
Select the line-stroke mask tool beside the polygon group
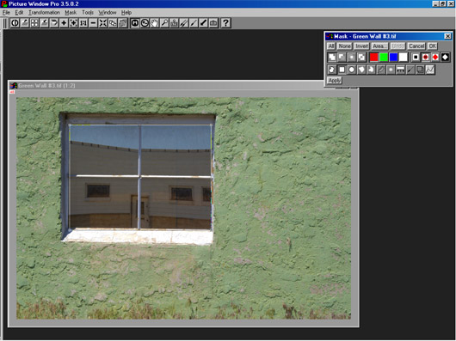pyautogui.click(x=381, y=70)
